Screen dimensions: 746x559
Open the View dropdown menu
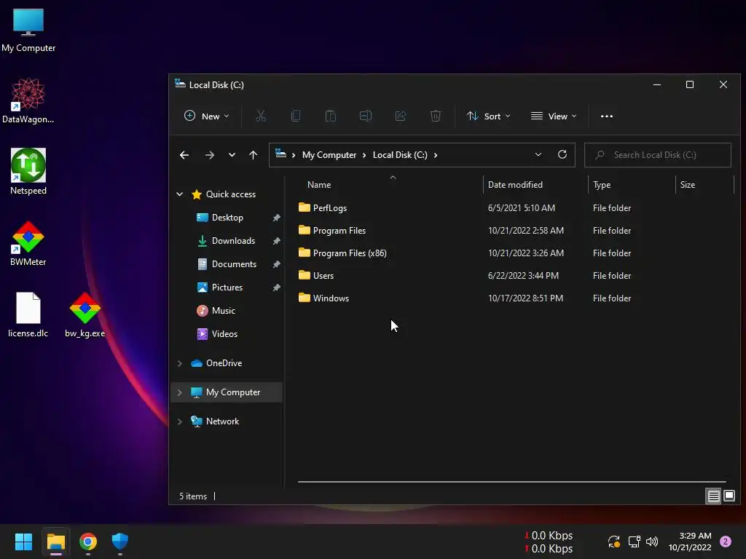coord(554,116)
